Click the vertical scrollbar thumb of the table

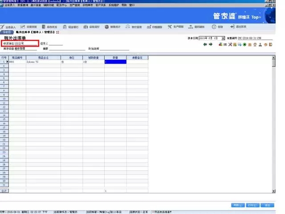pyautogui.click(x=273, y=63)
